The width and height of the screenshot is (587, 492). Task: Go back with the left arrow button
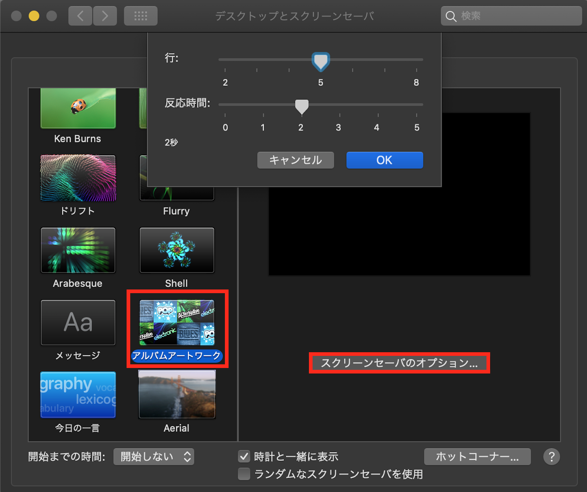click(80, 16)
